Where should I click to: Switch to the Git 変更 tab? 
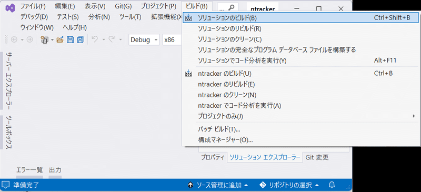coord(317,157)
